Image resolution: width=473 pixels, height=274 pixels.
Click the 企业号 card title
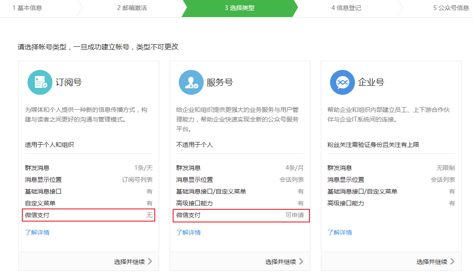(371, 82)
